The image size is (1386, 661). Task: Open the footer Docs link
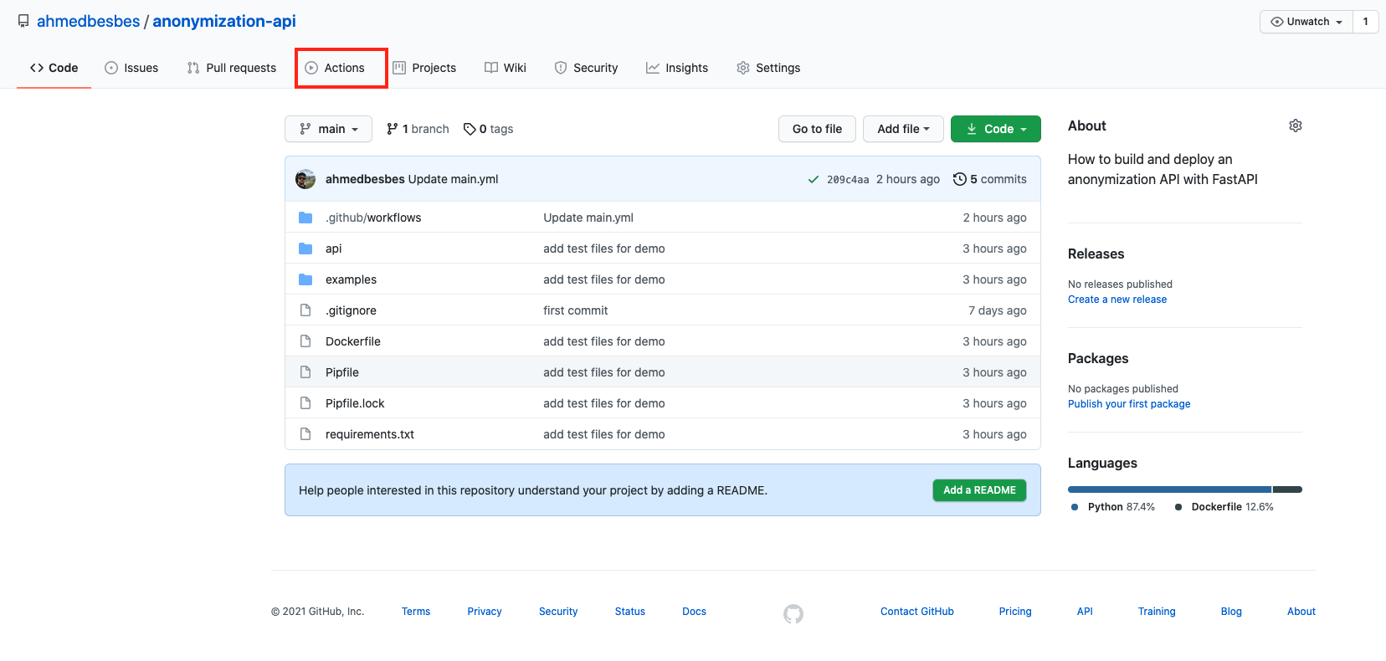695,612
